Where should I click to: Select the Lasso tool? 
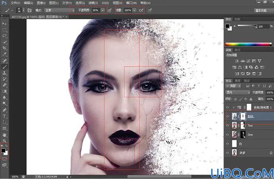(x=4, y=36)
